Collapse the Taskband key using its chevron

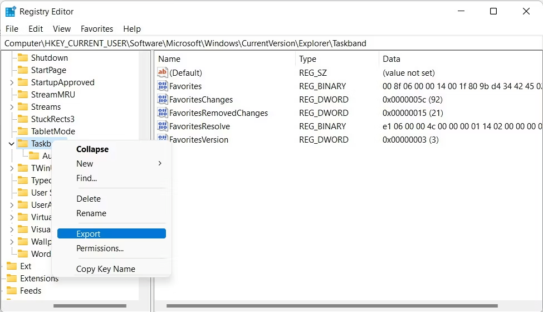point(12,144)
